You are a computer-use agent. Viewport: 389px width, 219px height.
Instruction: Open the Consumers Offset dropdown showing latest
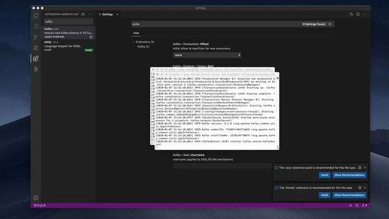pos(207,55)
